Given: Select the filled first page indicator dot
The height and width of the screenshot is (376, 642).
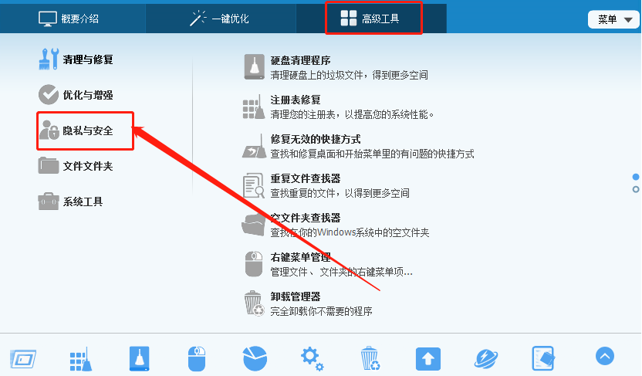Looking at the screenshot, I should [636, 177].
